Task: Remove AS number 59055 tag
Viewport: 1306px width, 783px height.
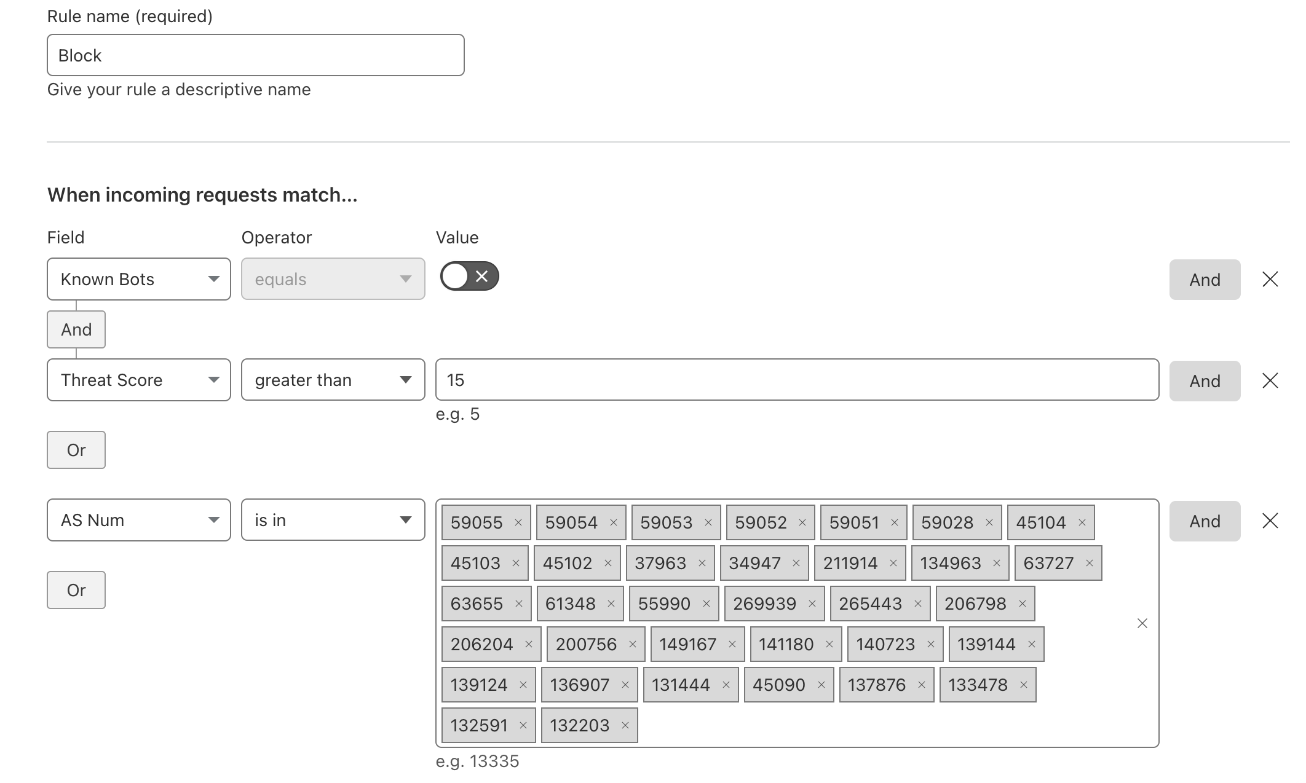Action: tap(518, 522)
